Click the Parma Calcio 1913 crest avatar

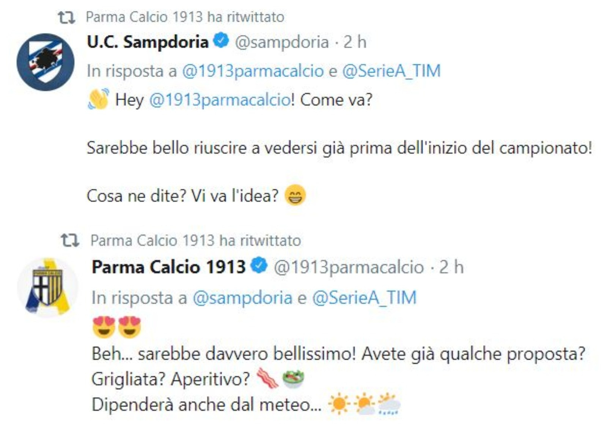pos(47,287)
